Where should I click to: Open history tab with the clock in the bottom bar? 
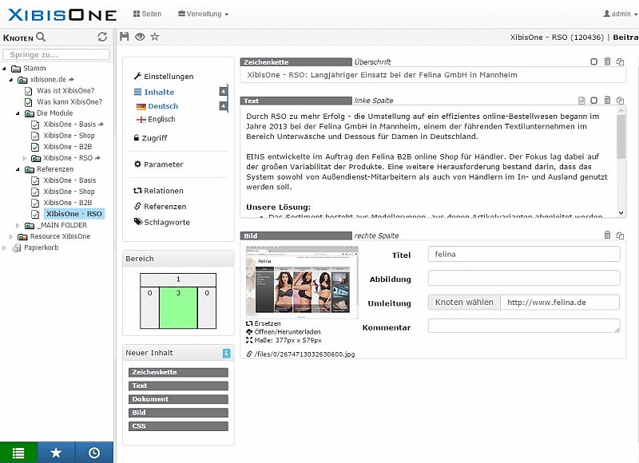click(94, 453)
